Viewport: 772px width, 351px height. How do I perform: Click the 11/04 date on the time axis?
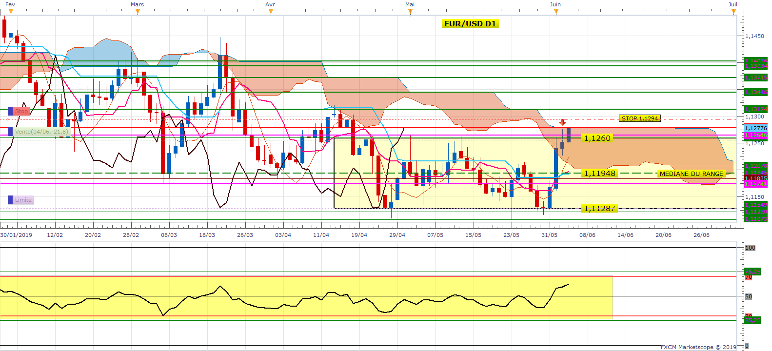(x=321, y=235)
